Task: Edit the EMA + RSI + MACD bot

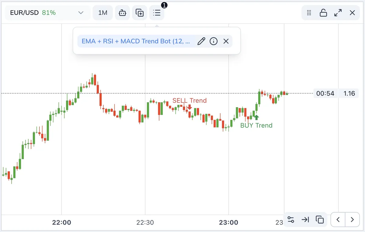Action: 201,41
